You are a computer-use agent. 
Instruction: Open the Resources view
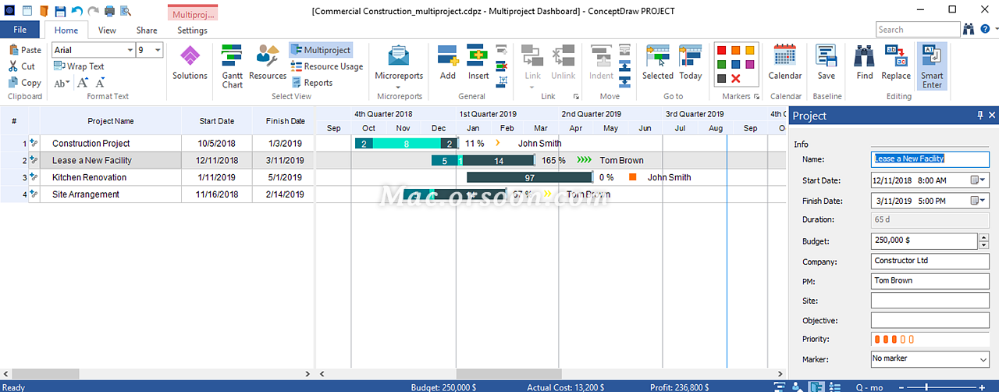268,62
